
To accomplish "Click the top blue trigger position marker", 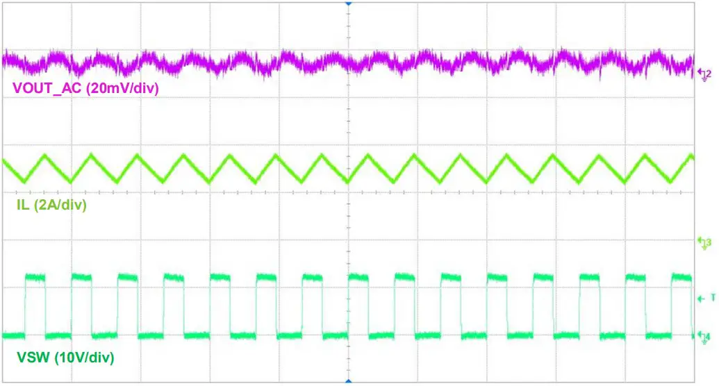I will tap(349, 3).
